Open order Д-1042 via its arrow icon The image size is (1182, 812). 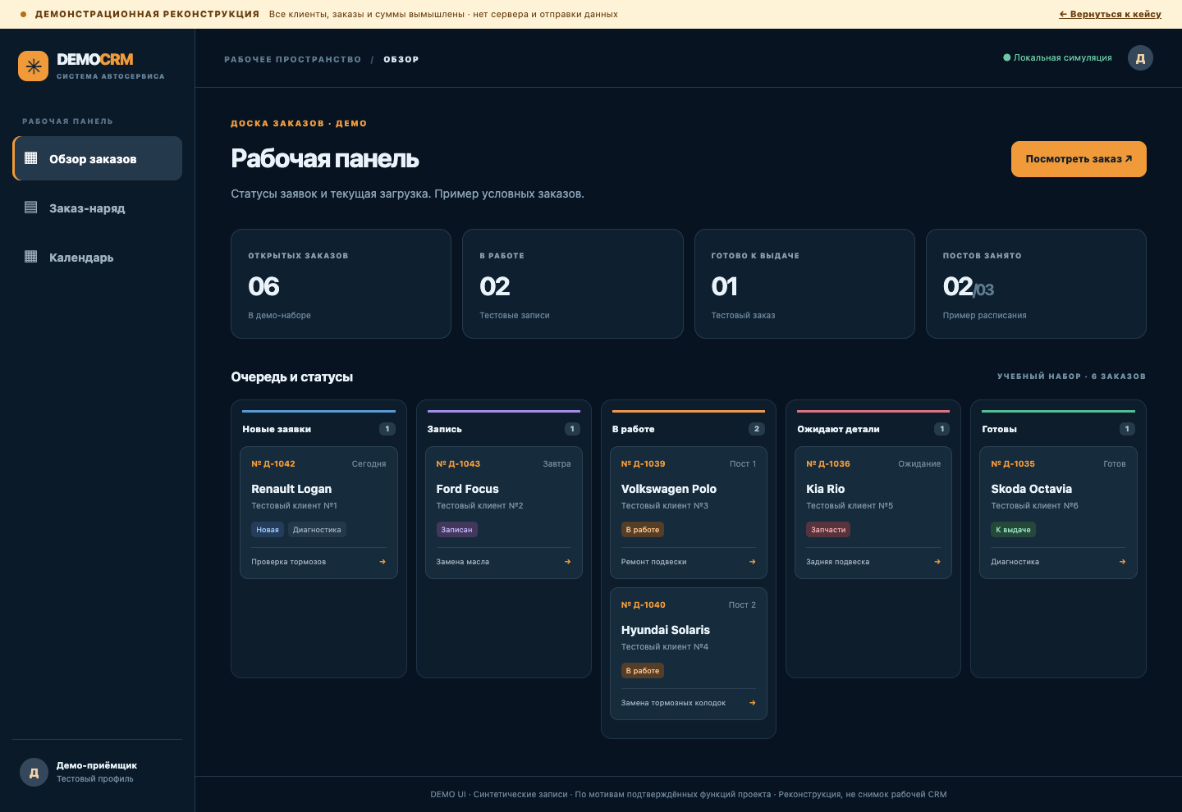tap(383, 562)
